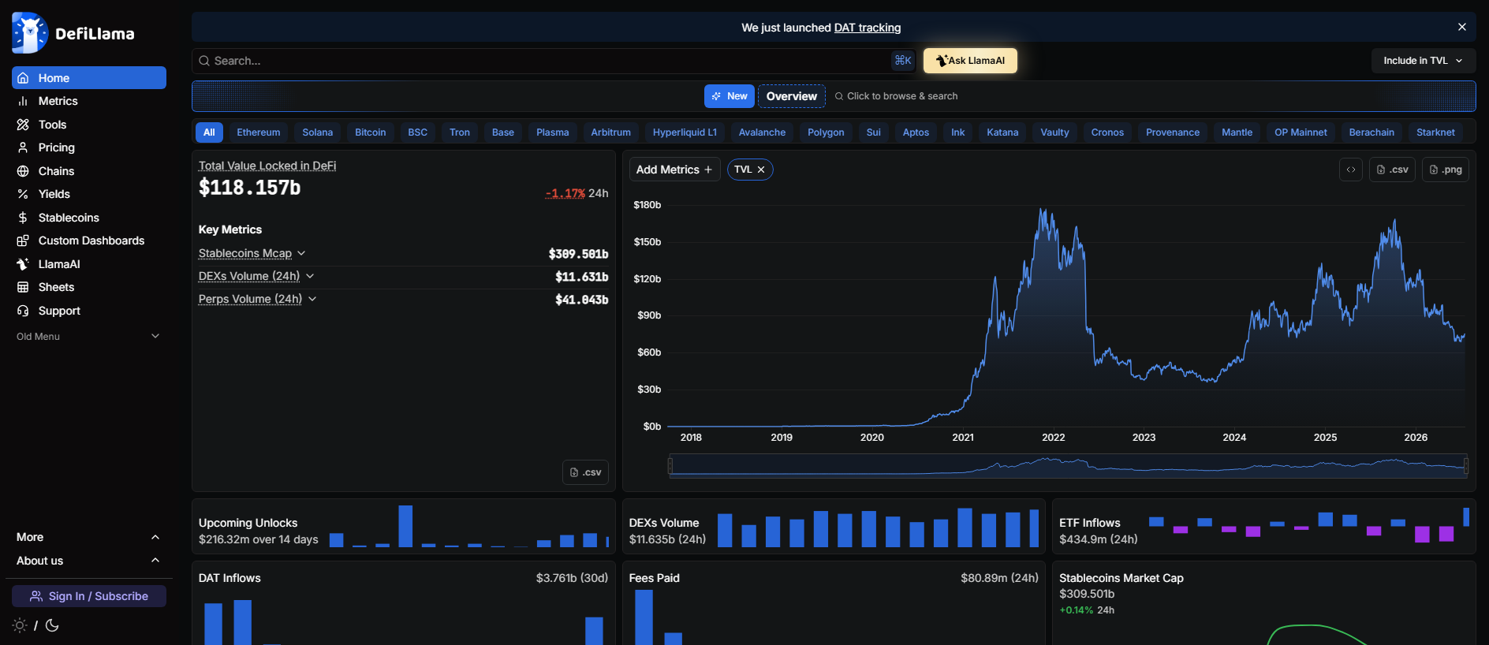Click the Support headset icon
1489x645 pixels.
pos(23,311)
